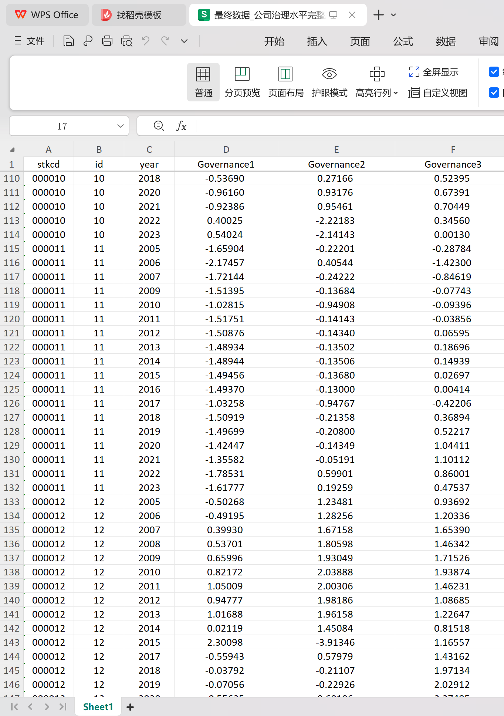Switch to 页面布局 view
Viewport: 504px width, 716px height.
(x=285, y=82)
